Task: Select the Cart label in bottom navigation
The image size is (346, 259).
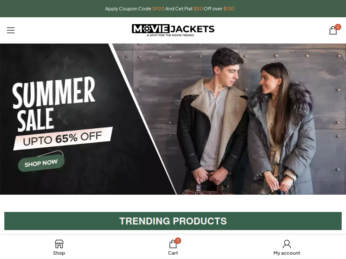Action: 173,253
